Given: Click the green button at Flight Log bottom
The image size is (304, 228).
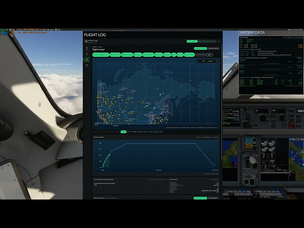Looking at the screenshot, I should click(x=200, y=198).
